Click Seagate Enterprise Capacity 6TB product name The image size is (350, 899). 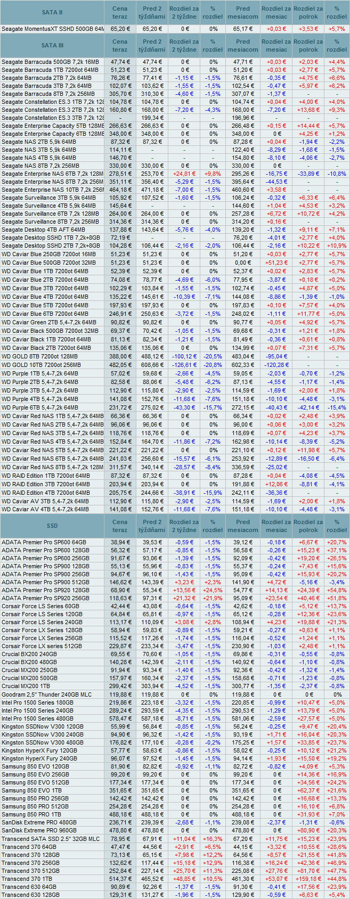click(x=53, y=134)
